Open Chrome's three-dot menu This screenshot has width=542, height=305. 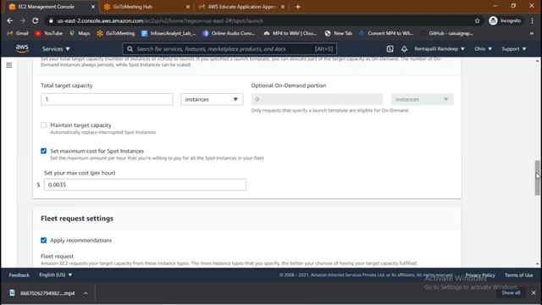pyautogui.click(x=532, y=20)
